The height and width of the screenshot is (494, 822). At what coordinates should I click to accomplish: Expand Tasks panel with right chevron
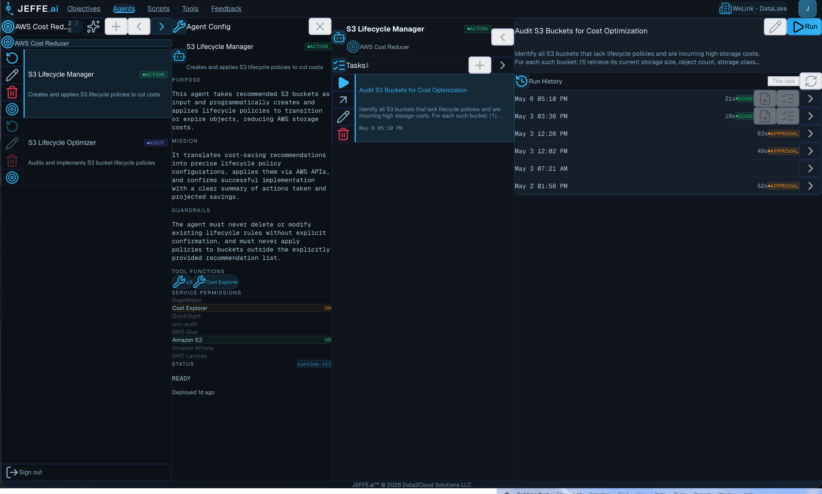click(x=503, y=65)
